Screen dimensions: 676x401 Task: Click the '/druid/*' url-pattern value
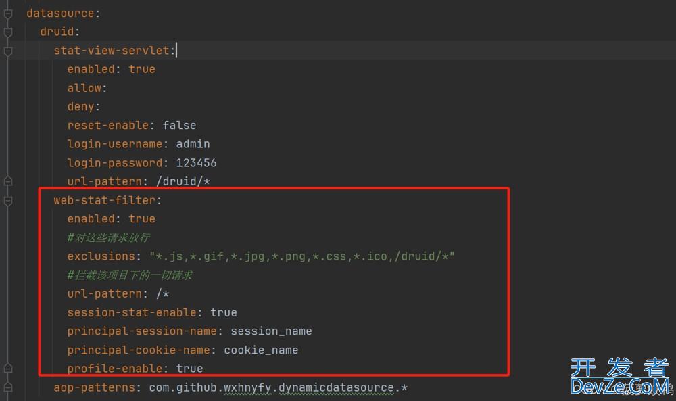coord(183,181)
